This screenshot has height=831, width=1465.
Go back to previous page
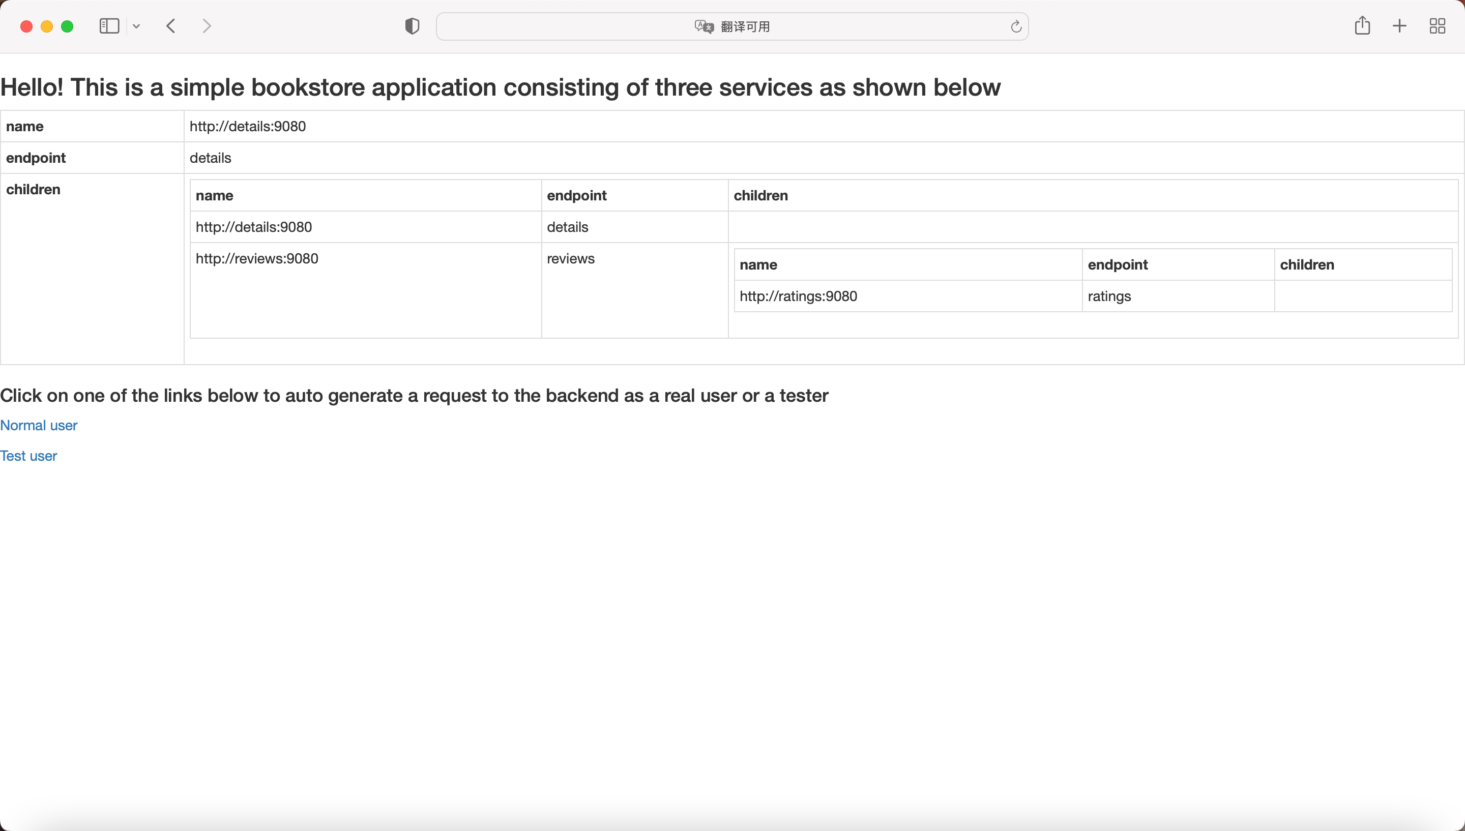pyautogui.click(x=170, y=26)
